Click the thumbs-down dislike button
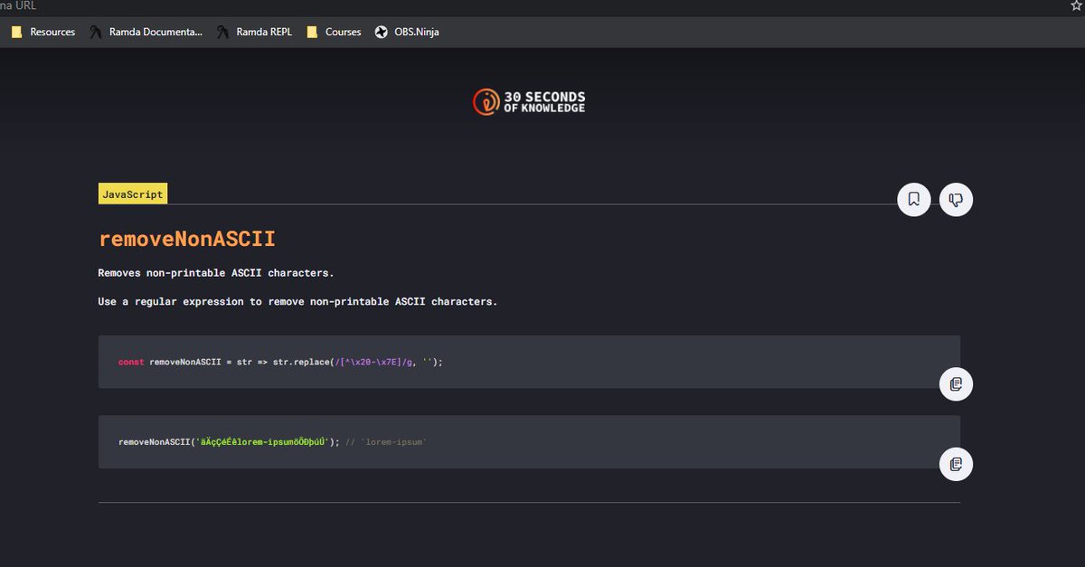 tap(956, 199)
